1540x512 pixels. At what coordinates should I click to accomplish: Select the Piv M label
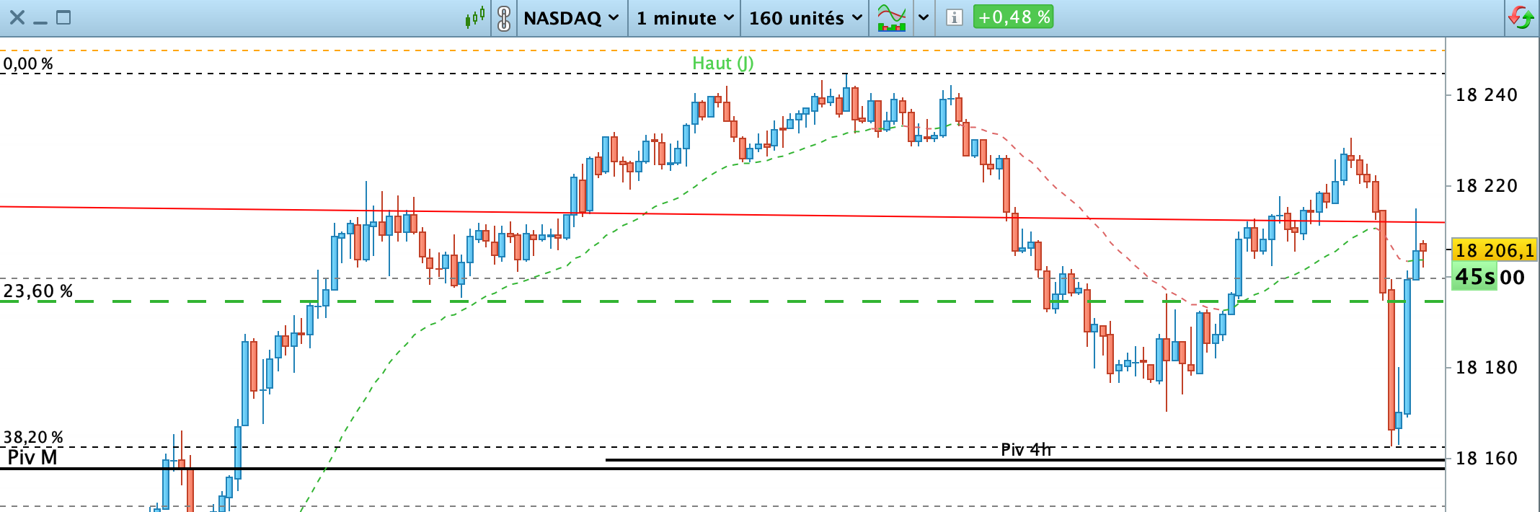(x=32, y=457)
